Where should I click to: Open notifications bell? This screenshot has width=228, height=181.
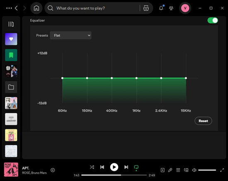pos(161,8)
